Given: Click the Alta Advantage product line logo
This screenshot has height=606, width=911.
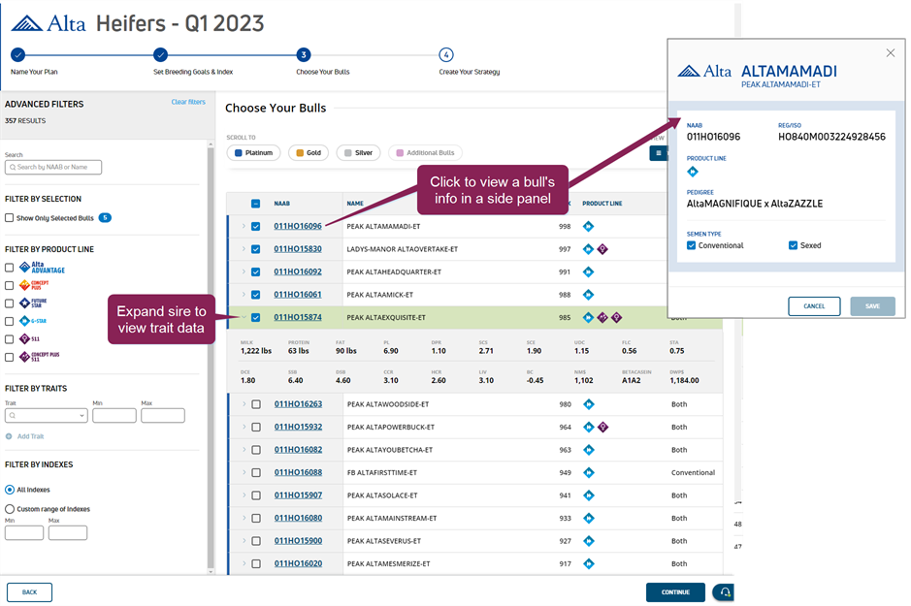Looking at the screenshot, I should [42, 268].
